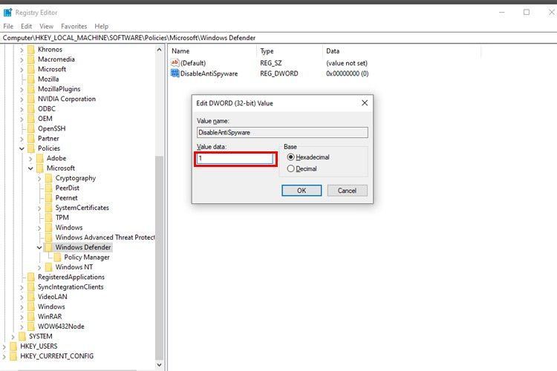Click the NVIDIA Corporation folder icon
Viewport: 557px width, 371px height.
click(x=31, y=99)
